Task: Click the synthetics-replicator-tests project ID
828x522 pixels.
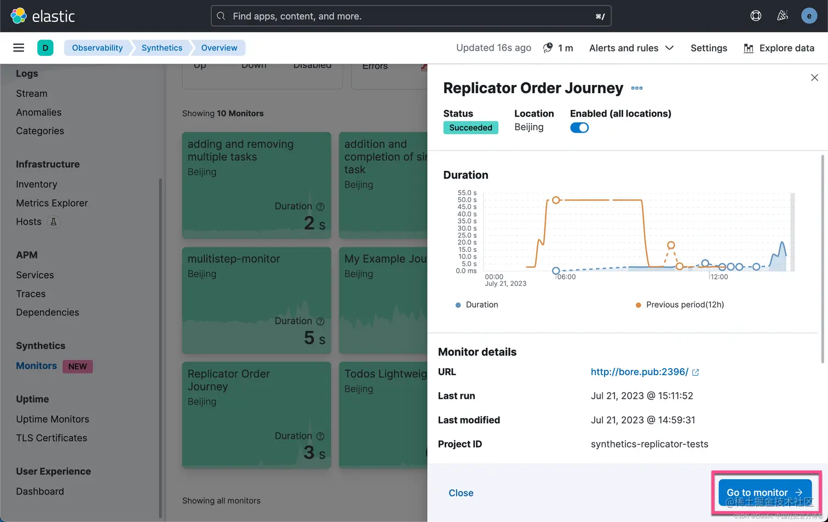Action: click(x=649, y=444)
